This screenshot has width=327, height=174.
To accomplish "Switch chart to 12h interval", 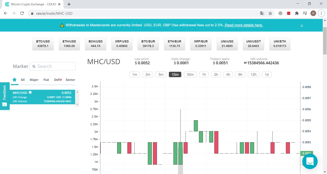I will coord(253,74).
